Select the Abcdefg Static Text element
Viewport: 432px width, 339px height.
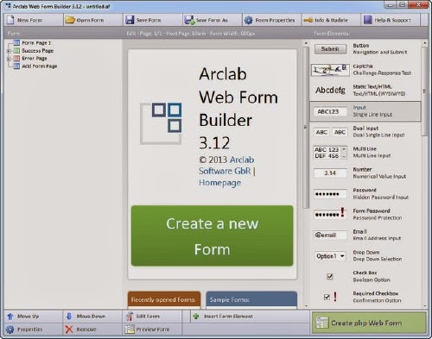(x=330, y=91)
